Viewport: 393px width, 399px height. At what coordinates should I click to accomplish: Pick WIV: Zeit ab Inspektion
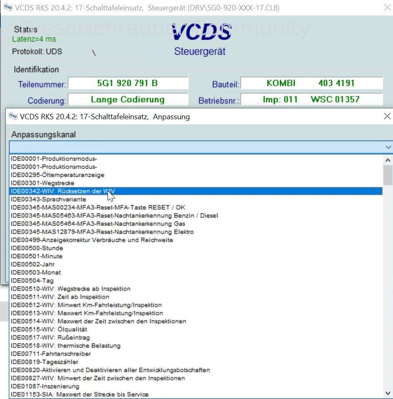[x=196, y=297]
